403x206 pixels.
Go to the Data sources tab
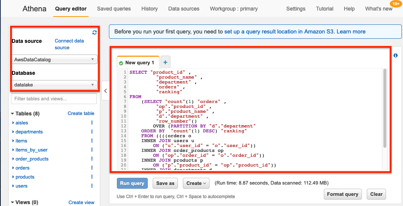[184, 9]
